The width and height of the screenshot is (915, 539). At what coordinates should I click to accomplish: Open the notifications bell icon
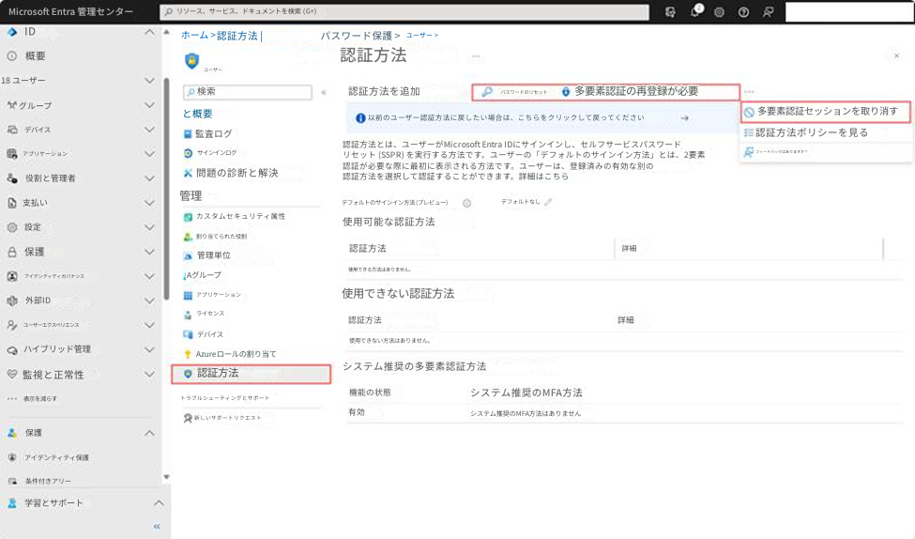pos(695,11)
